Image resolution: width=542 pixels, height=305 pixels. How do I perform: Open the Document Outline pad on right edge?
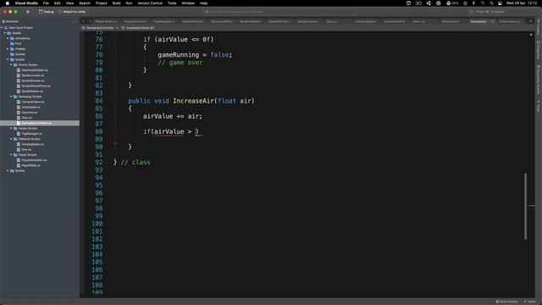coord(539,79)
